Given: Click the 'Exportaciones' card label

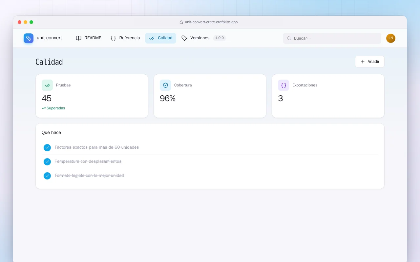Looking at the screenshot, I should (x=305, y=85).
